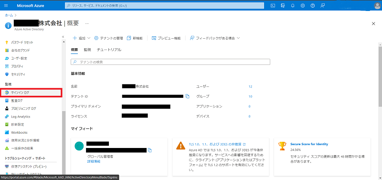Screen dimensions: 382x180
Task: Click テナントの管理 toolbar button
Action: click(108, 38)
